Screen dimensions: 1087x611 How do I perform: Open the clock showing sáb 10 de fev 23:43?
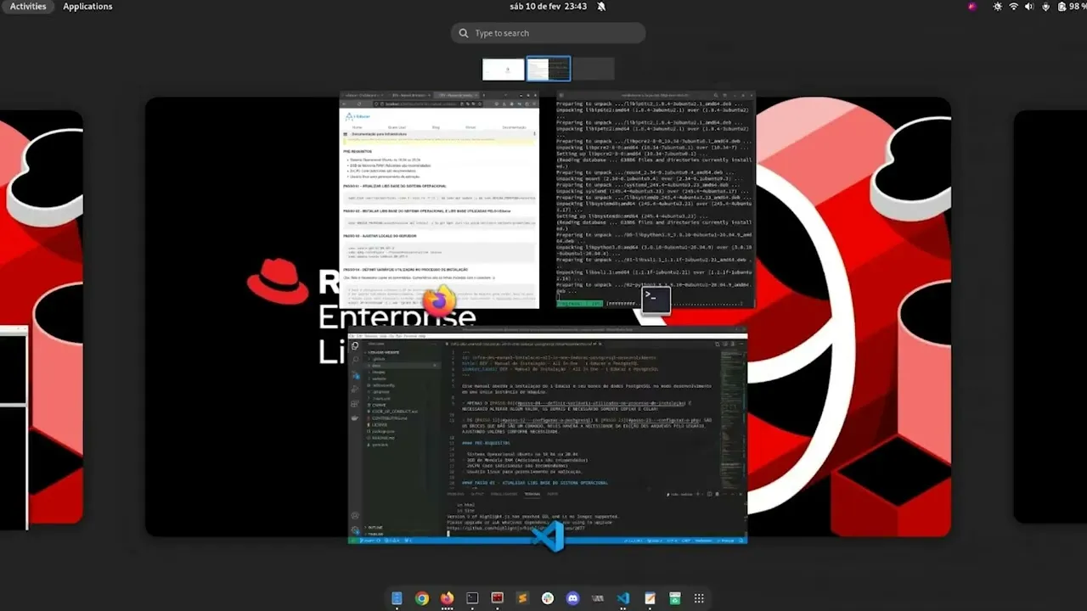pyautogui.click(x=549, y=7)
